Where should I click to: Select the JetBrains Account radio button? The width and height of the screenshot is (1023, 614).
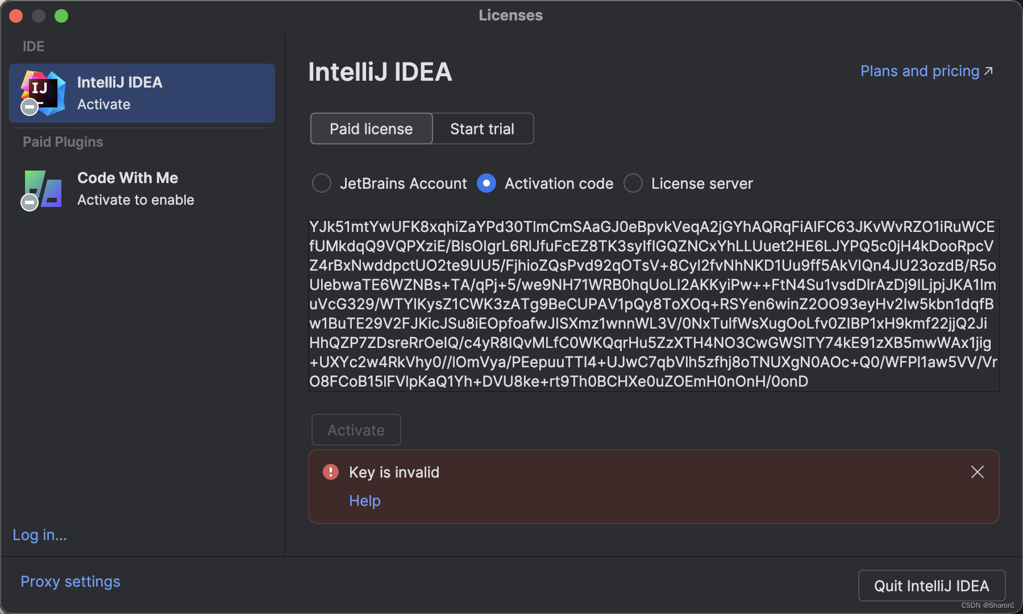322,183
